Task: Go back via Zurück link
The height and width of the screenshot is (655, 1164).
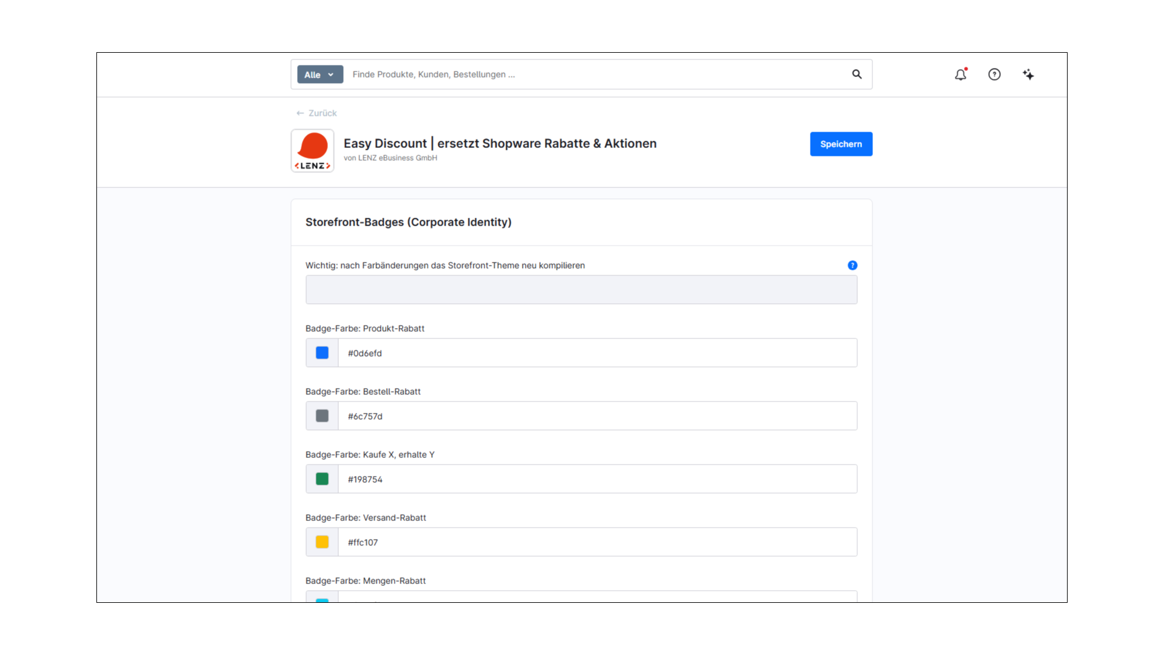Action: pyautogui.click(x=316, y=113)
